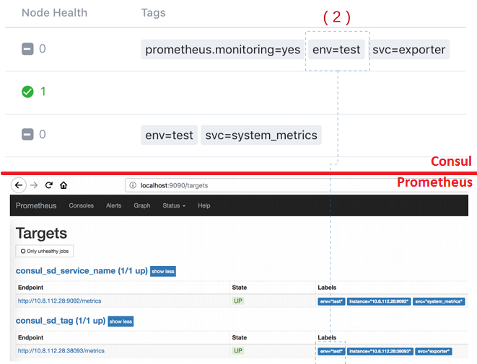Open the Consoles navbar item
The width and height of the screenshot is (477, 364).
click(x=81, y=205)
